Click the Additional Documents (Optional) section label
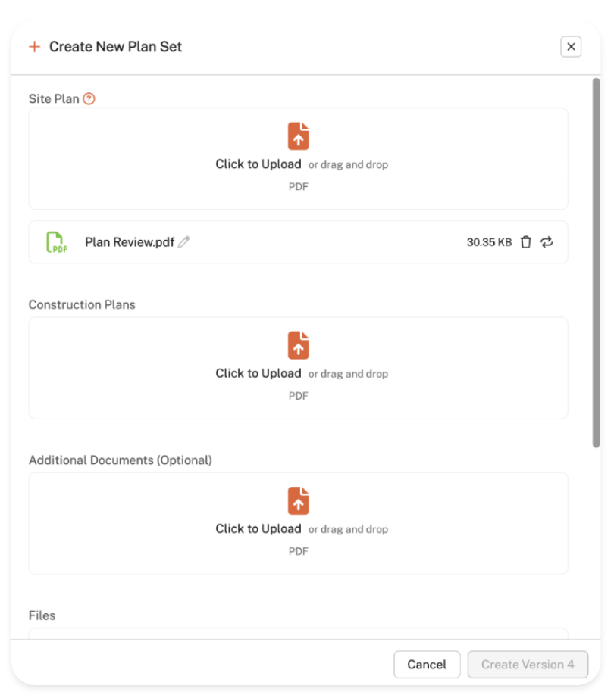This screenshot has height=698, width=614. click(x=120, y=460)
